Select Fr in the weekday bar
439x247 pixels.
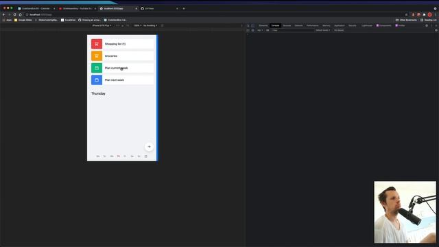[125, 156]
